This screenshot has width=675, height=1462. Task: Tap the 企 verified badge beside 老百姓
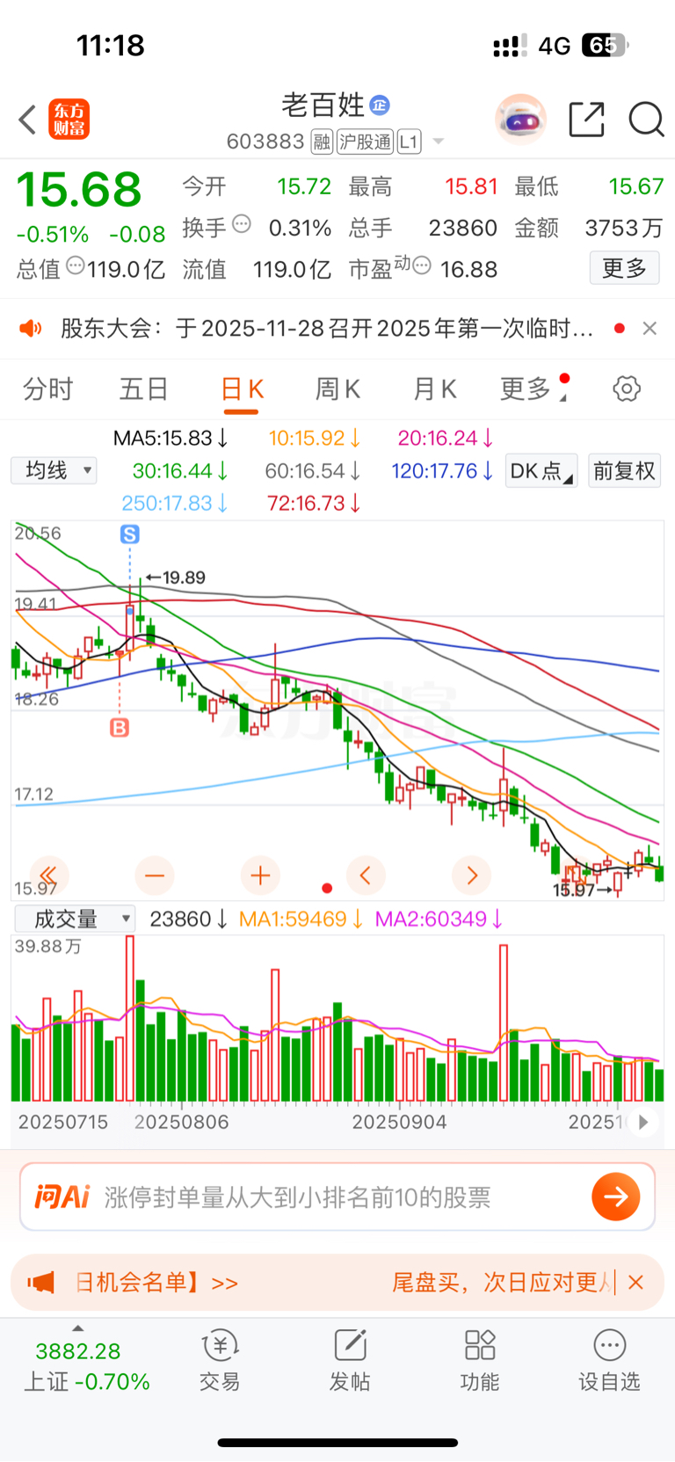(380, 105)
